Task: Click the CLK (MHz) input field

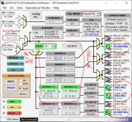Action: point(8,50)
